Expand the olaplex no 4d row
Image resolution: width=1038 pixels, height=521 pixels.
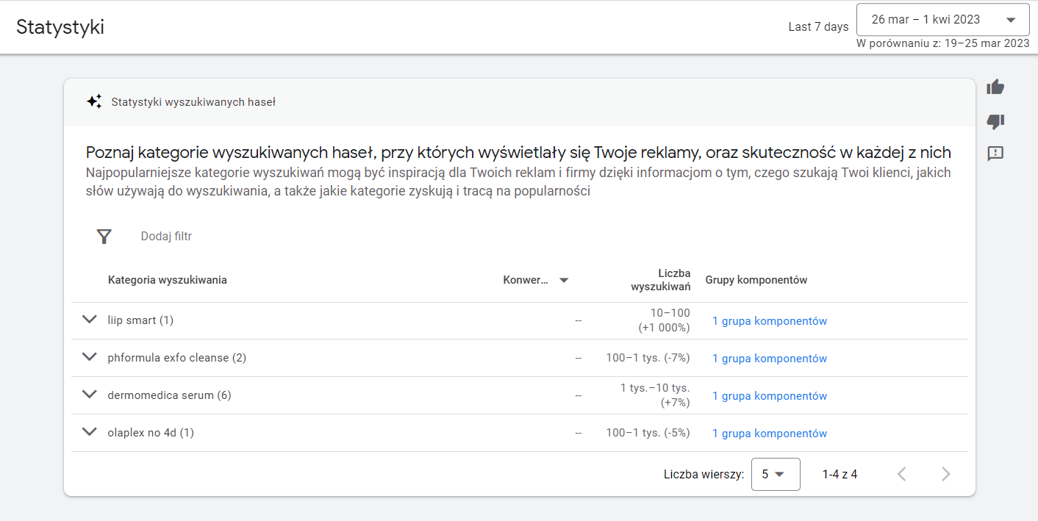pos(90,432)
